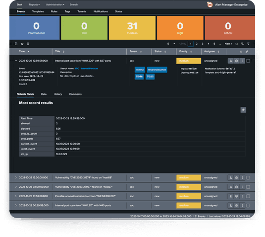
Task: Click status icon on anomalous behaviour row
Action: click(x=236, y=196)
